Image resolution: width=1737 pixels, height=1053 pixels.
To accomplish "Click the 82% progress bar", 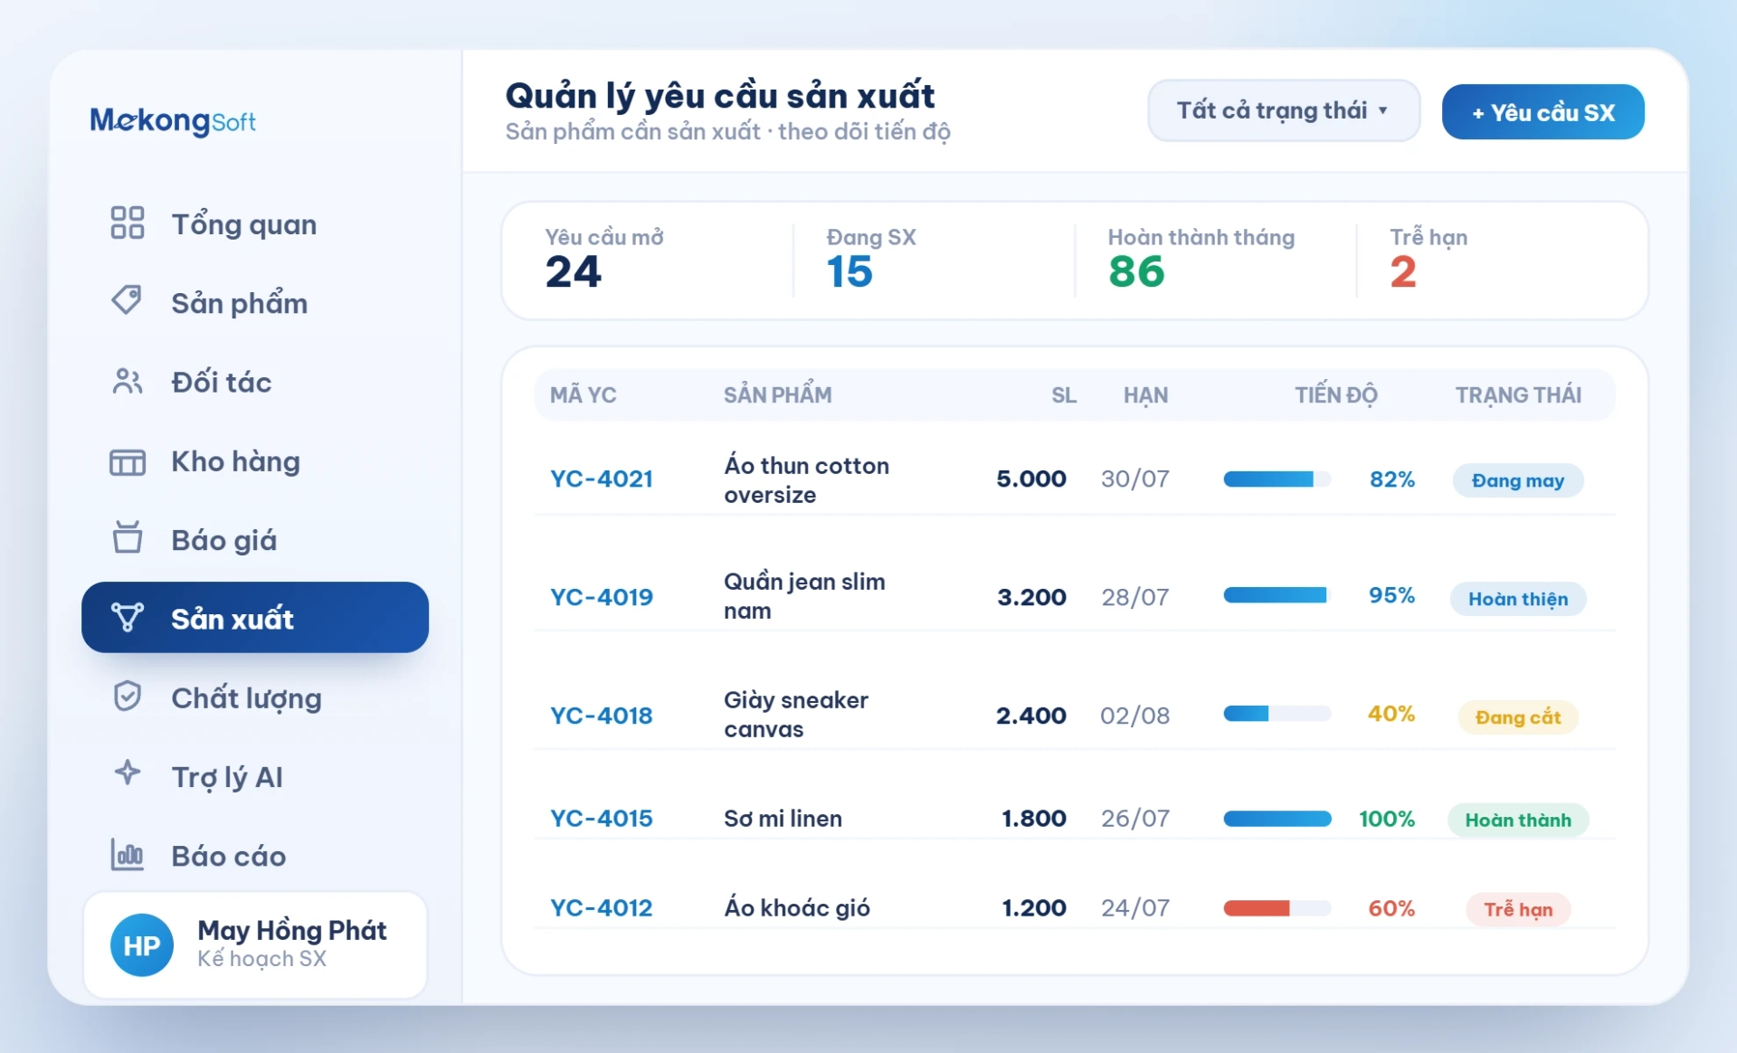I will coord(1277,479).
